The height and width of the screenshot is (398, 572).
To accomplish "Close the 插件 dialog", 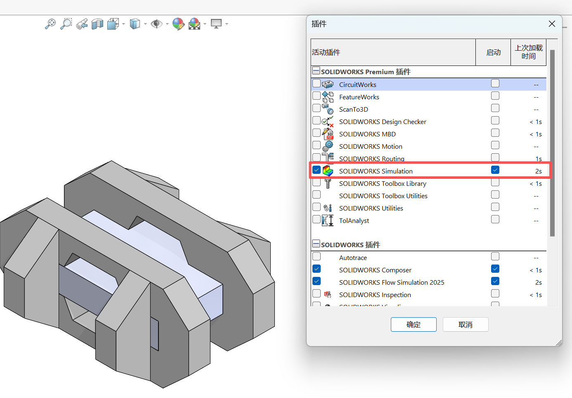I will click(x=552, y=24).
